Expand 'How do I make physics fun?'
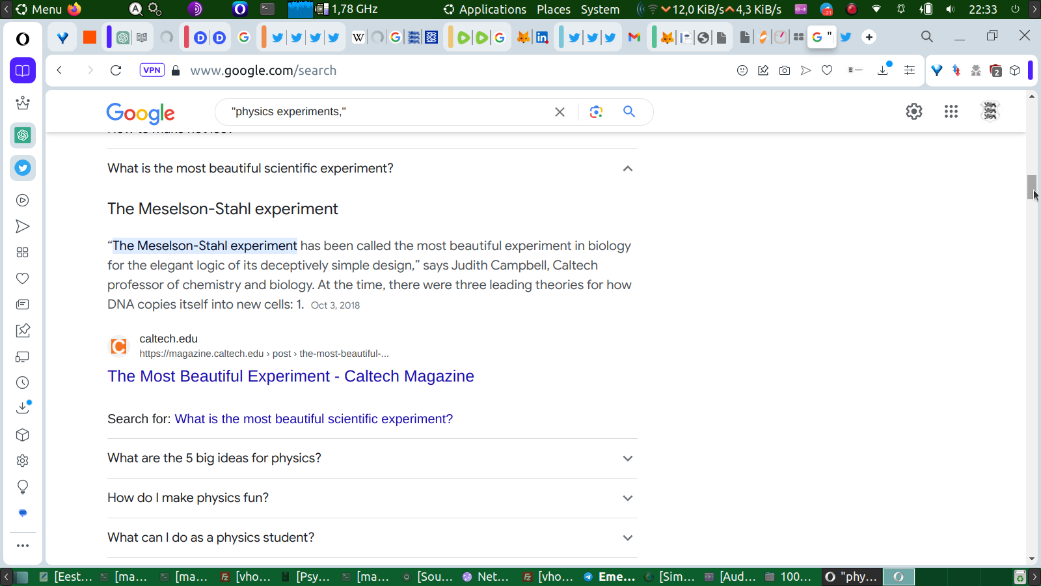Viewport: 1041px width, 586px height. click(627, 498)
